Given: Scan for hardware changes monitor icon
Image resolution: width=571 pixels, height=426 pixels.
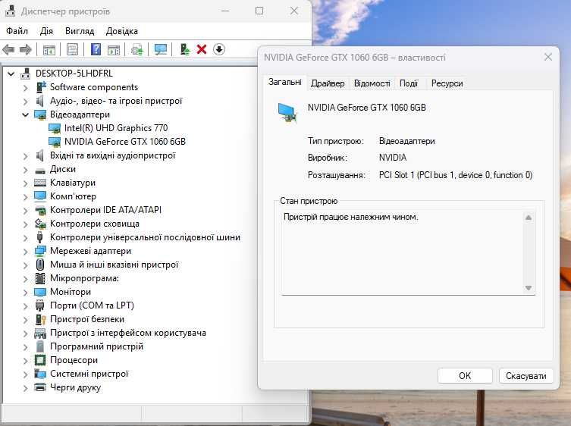Looking at the screenshot, I should [161, 49].
